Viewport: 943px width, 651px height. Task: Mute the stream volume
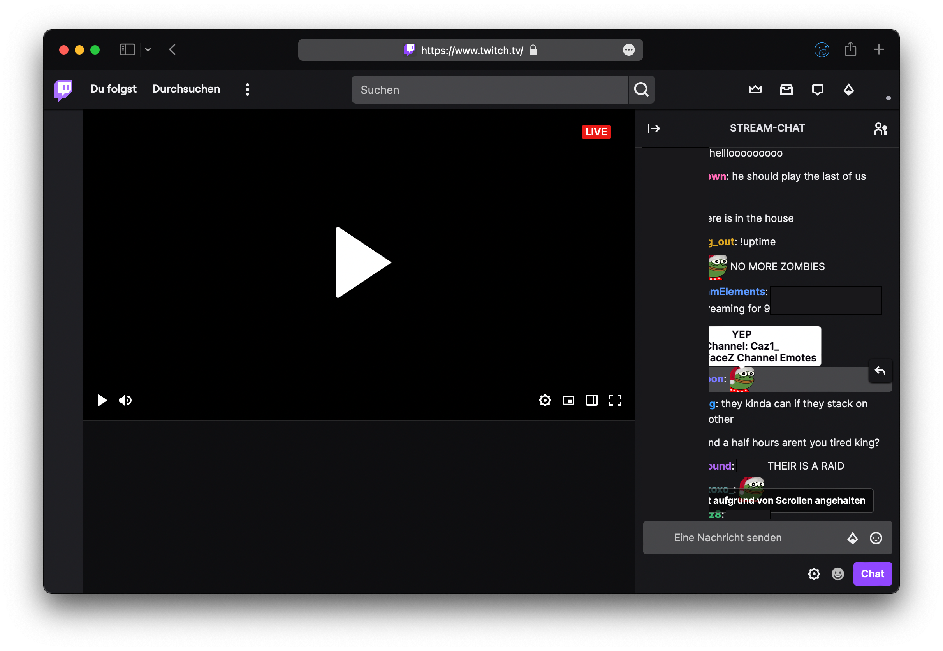[x=125, y=400]
